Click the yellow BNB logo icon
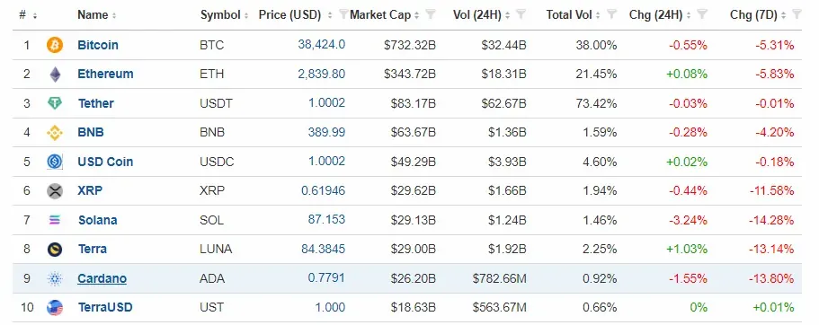Viewport: 819px width, 325px height. [54, 133]
